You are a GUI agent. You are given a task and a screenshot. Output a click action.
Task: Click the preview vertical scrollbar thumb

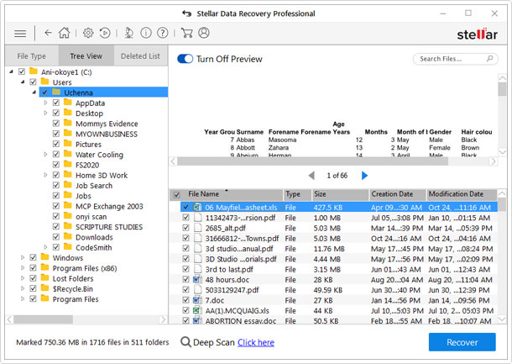click(502, 88)
